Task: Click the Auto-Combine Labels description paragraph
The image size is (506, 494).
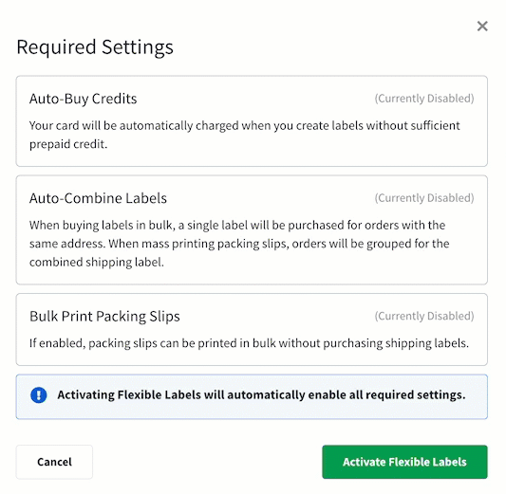Action: click(x=239, y=244)
